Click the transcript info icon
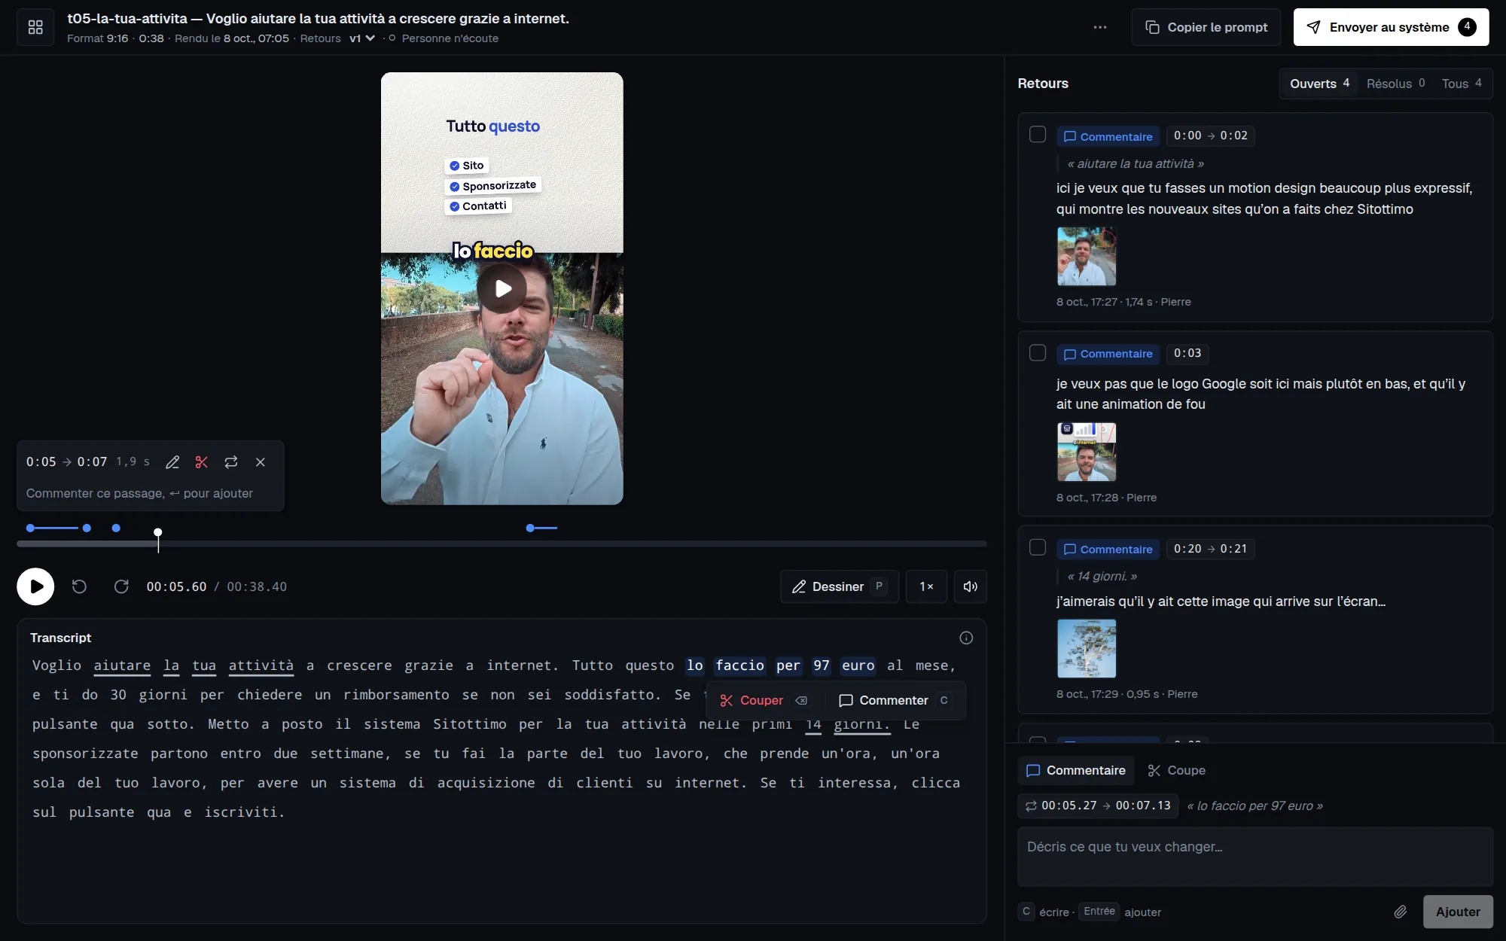 (966, 638)
